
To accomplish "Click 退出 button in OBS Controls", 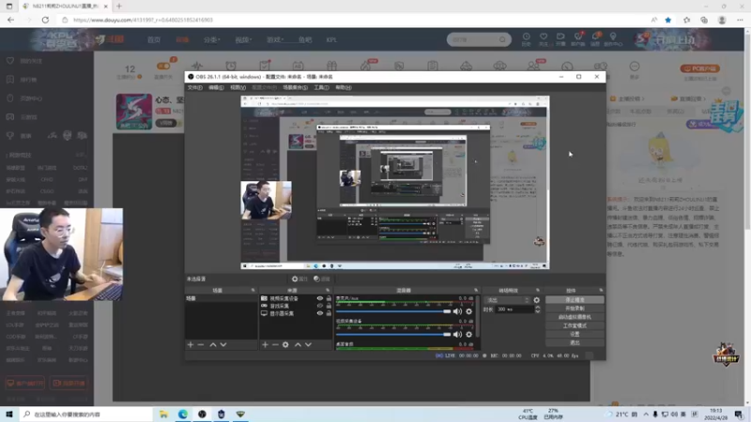I will (575, 342).
